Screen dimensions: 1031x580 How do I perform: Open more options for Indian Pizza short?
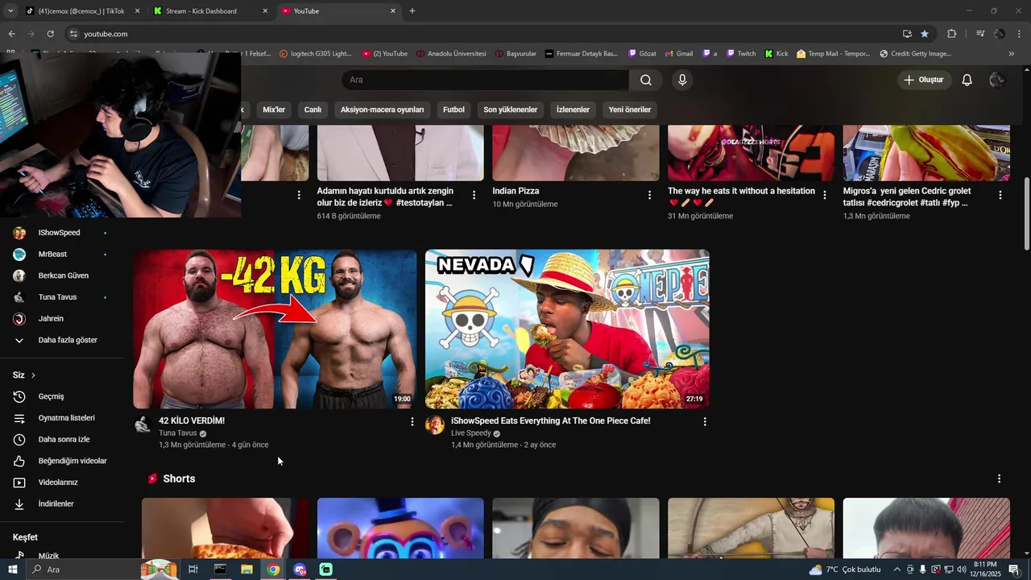[x=649, y=195]
